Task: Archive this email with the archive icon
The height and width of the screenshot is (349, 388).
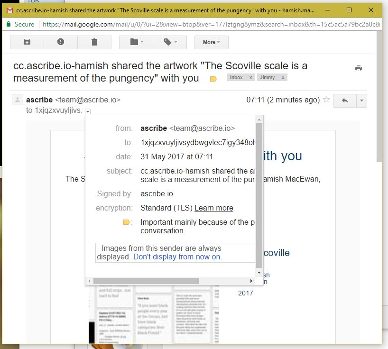Action: pyautogui.click(x=27, y=42)
